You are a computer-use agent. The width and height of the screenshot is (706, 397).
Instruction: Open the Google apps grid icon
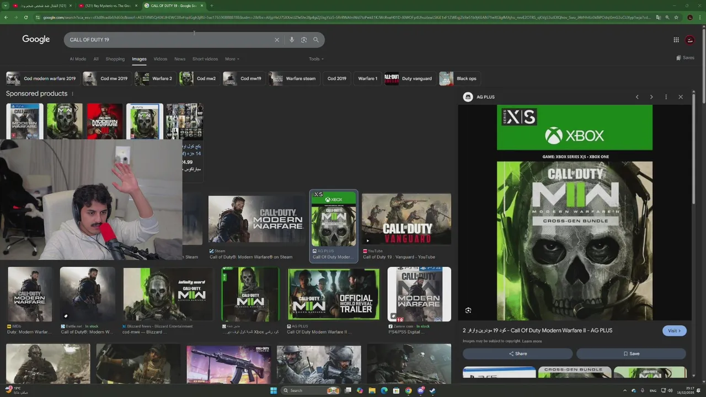point(676,40)
